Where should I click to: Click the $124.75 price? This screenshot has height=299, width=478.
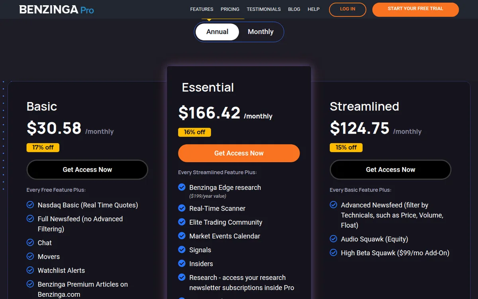pyautogui.click(x=360, y=128)
